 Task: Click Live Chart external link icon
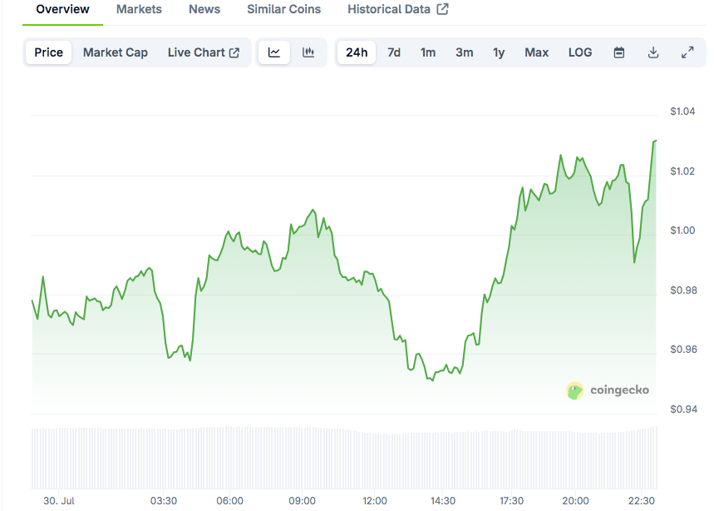pos(234,53)
